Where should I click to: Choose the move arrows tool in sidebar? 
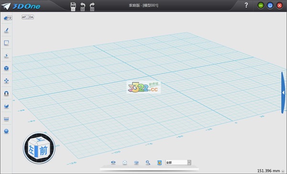pos(6,81)
